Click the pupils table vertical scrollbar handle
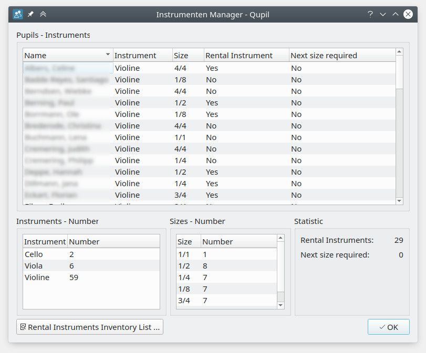Image resolution: width=426 pixels, height=353 pixels. [399, 72]
